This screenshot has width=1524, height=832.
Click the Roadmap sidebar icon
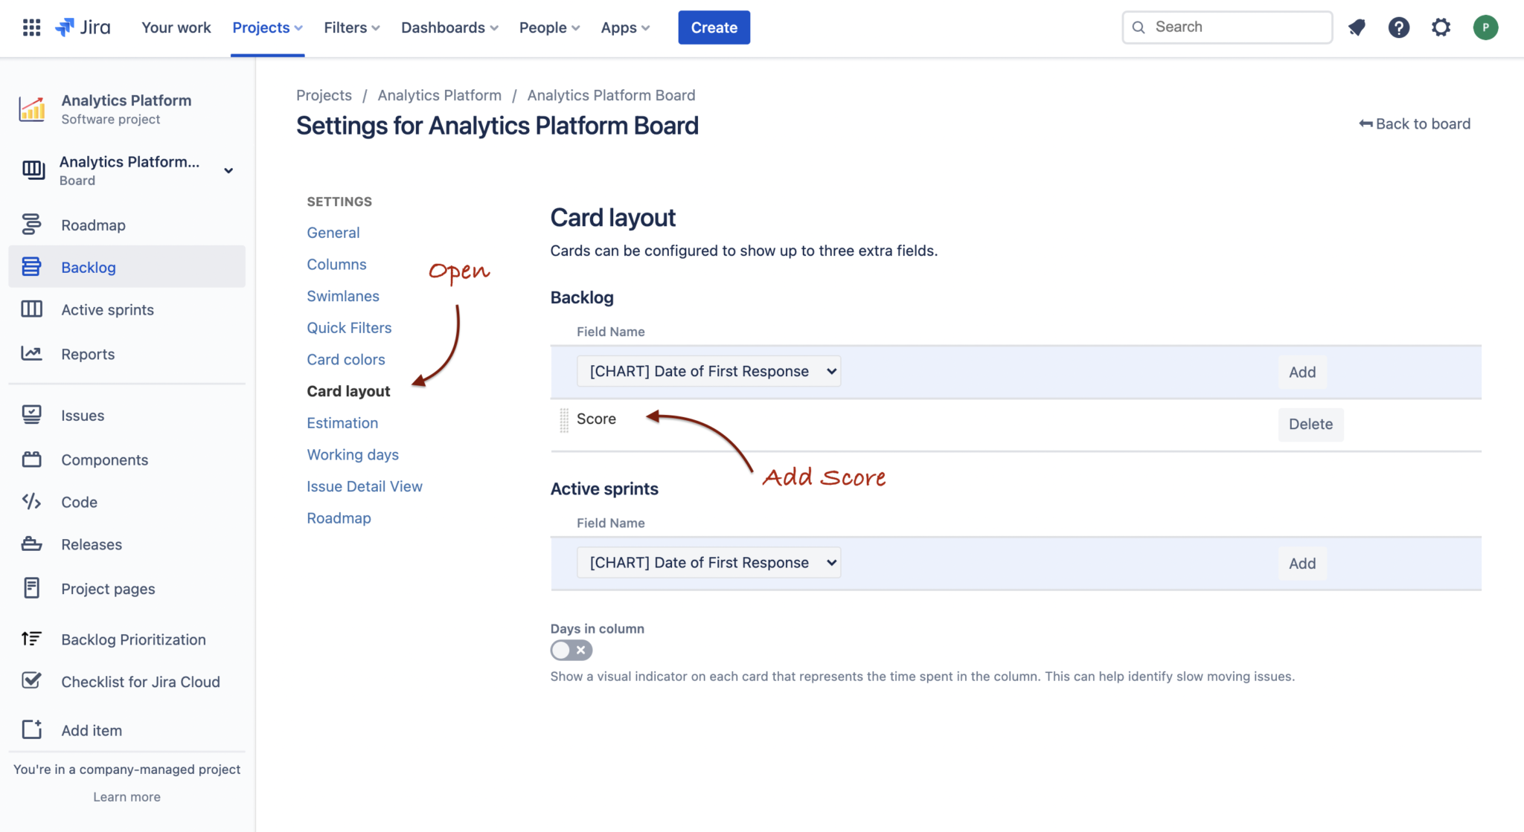coord(31,225)
